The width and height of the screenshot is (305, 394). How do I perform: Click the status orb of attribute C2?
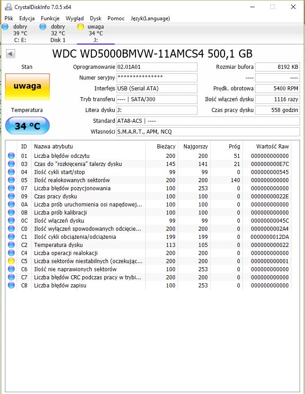(x=11, y=245)
